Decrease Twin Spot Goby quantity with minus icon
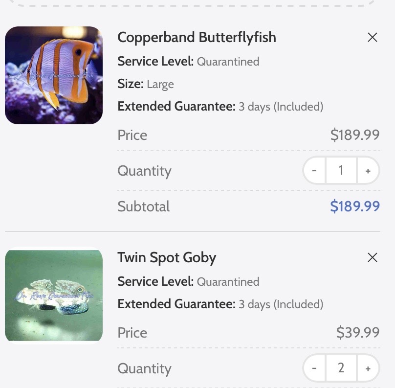 pos(314,368)
